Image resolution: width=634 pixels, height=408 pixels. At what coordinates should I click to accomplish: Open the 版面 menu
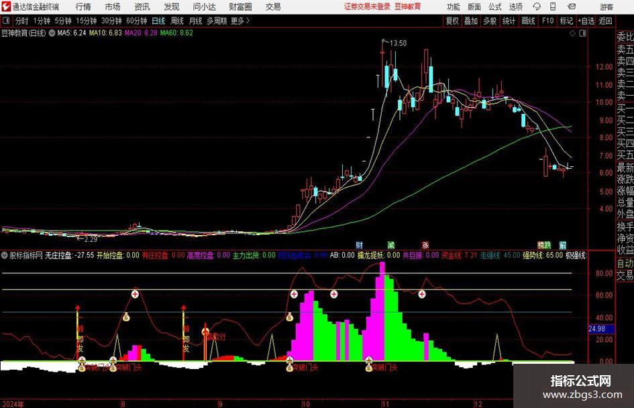click(x=474, y=7)
